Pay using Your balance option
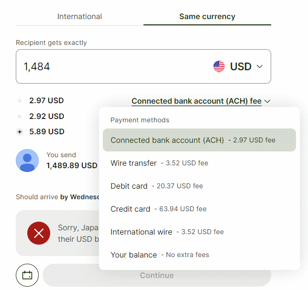The image size is (308, 290). [199, 255]
